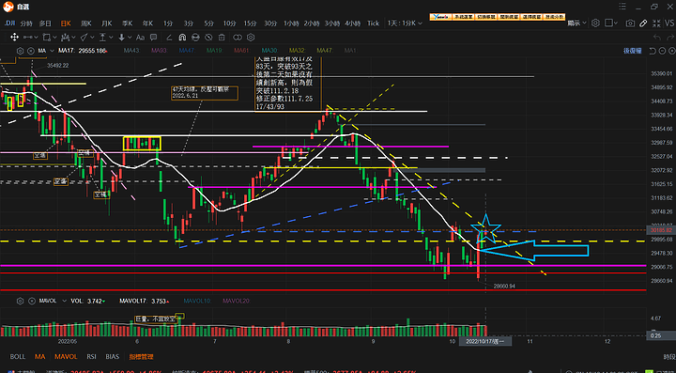Select the rectangle shape drawing tool
Screen dimensions: 676x373
(x=46, y=37)
